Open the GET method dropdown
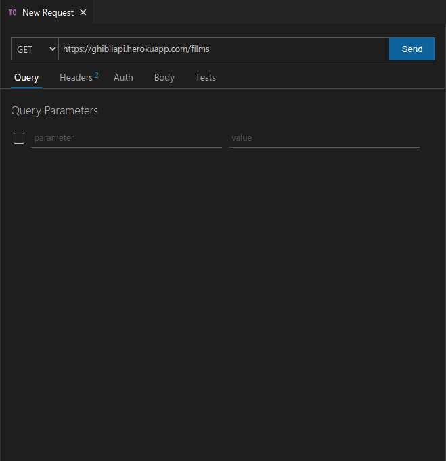446x461 pixels. [35, 49]
